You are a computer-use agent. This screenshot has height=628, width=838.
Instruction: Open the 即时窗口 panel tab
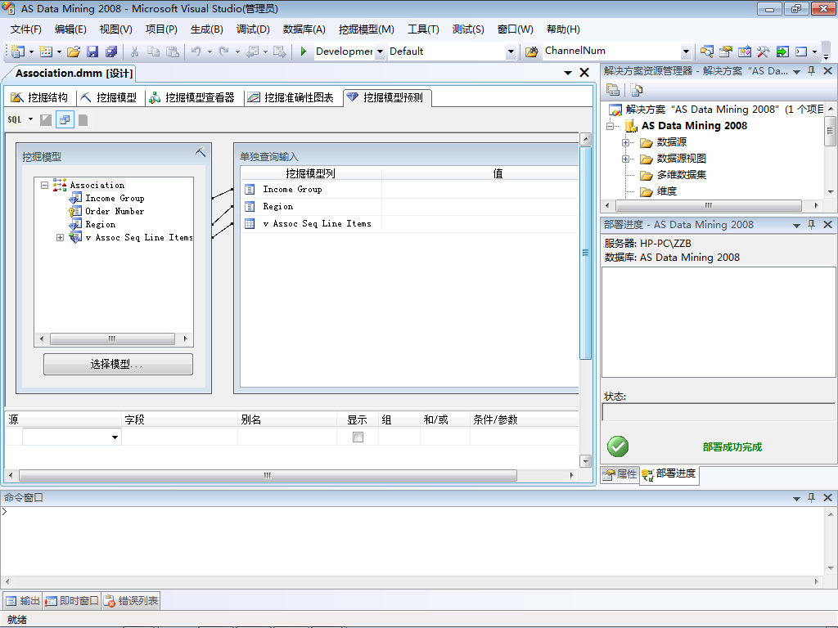pyautogui.click(x=72, y=601)
